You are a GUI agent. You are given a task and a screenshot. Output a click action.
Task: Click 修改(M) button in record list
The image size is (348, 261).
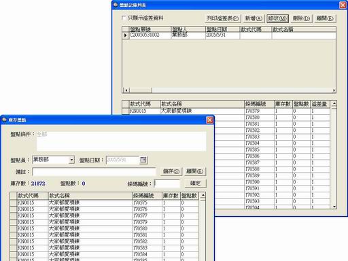pyautogui.click(x=277, y=18)
